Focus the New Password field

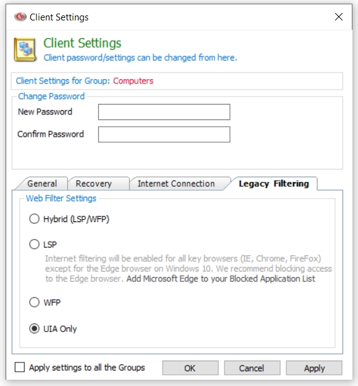[164, 112]
